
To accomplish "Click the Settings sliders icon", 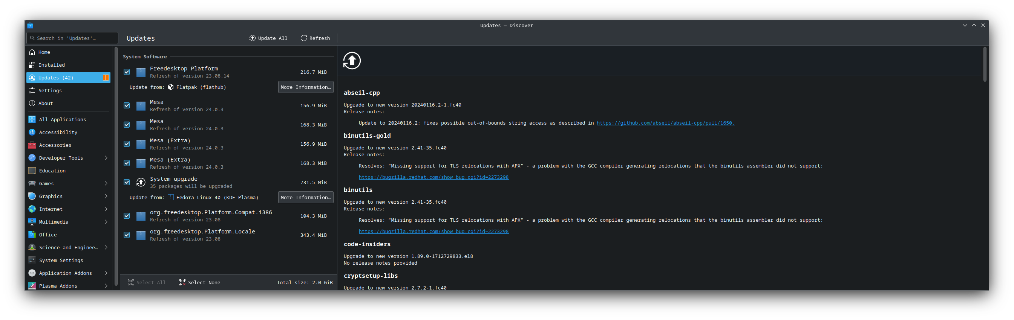I will click(x=32, y=90).
